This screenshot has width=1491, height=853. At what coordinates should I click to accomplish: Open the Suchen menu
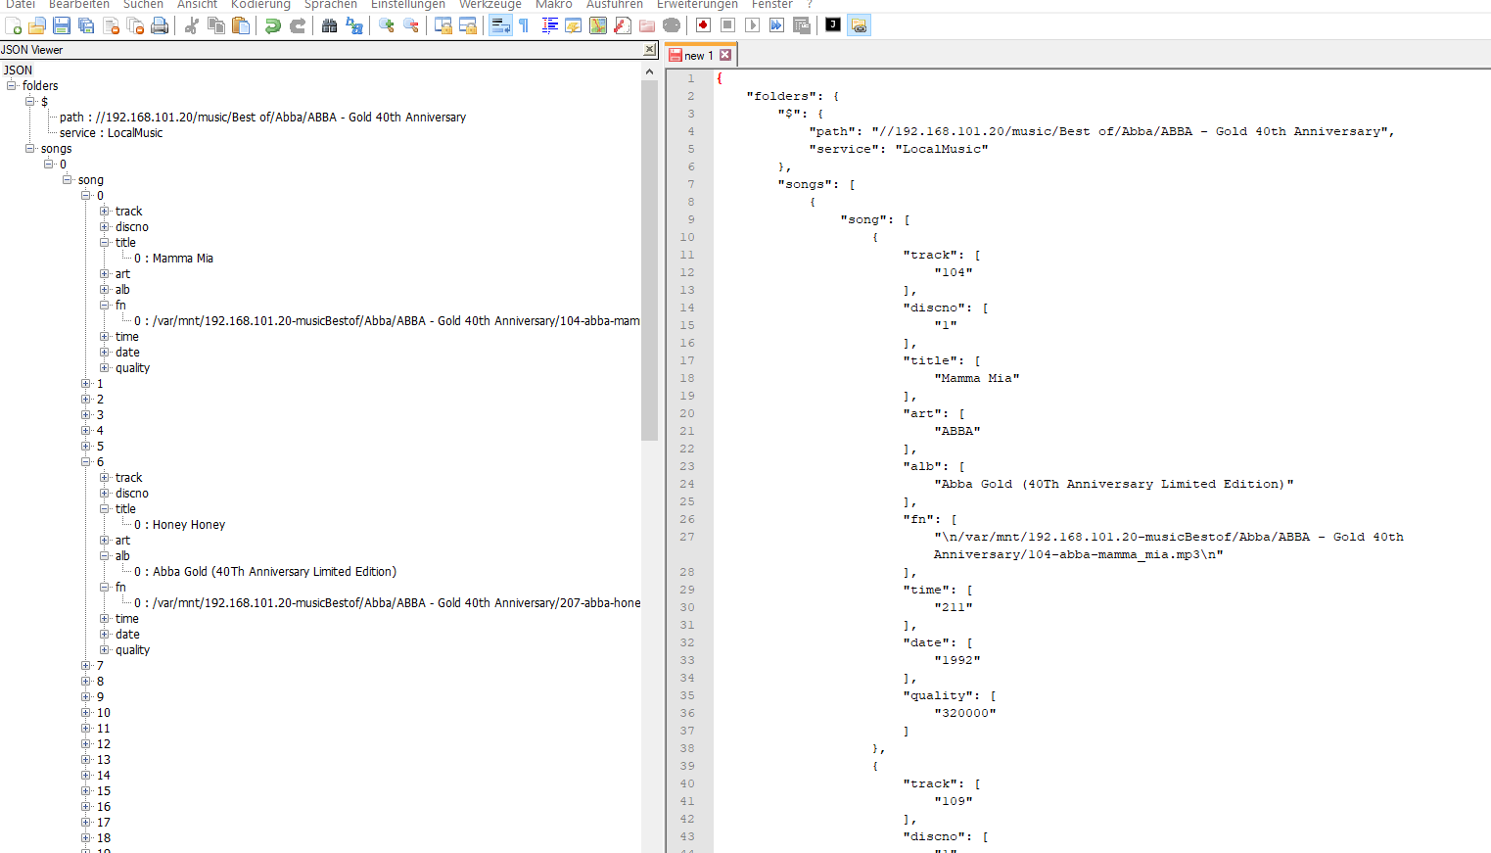point(143,5)
